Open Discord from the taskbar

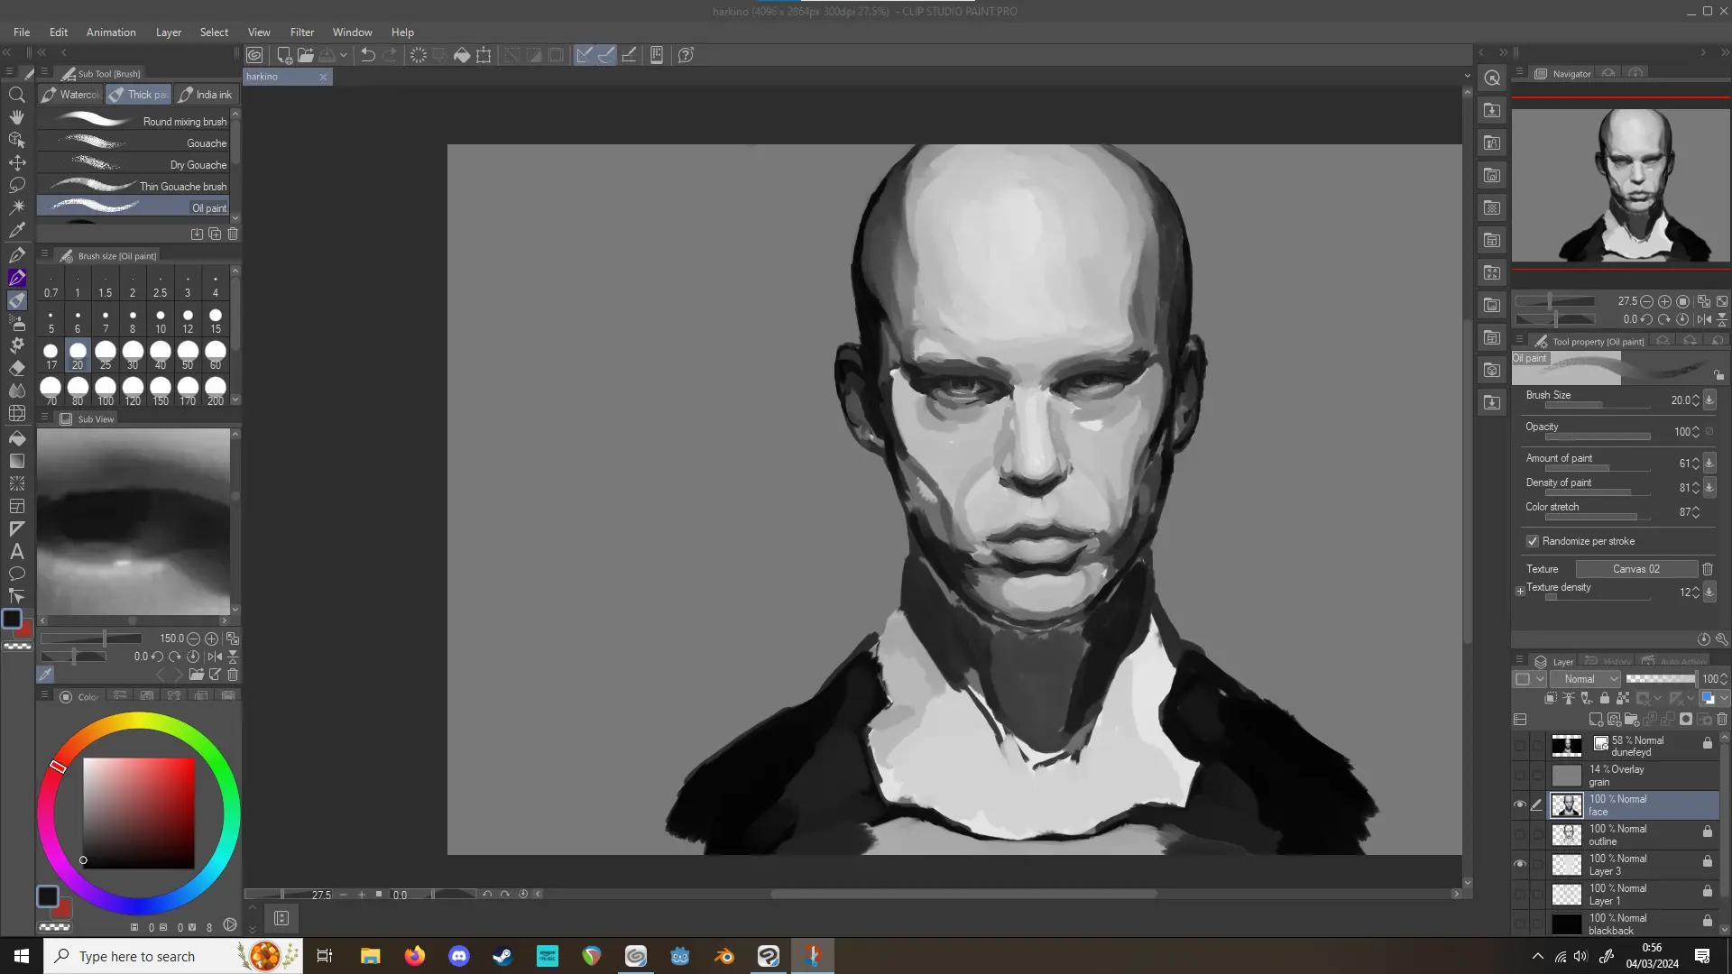pyautogui.click(x=459, y=956)
